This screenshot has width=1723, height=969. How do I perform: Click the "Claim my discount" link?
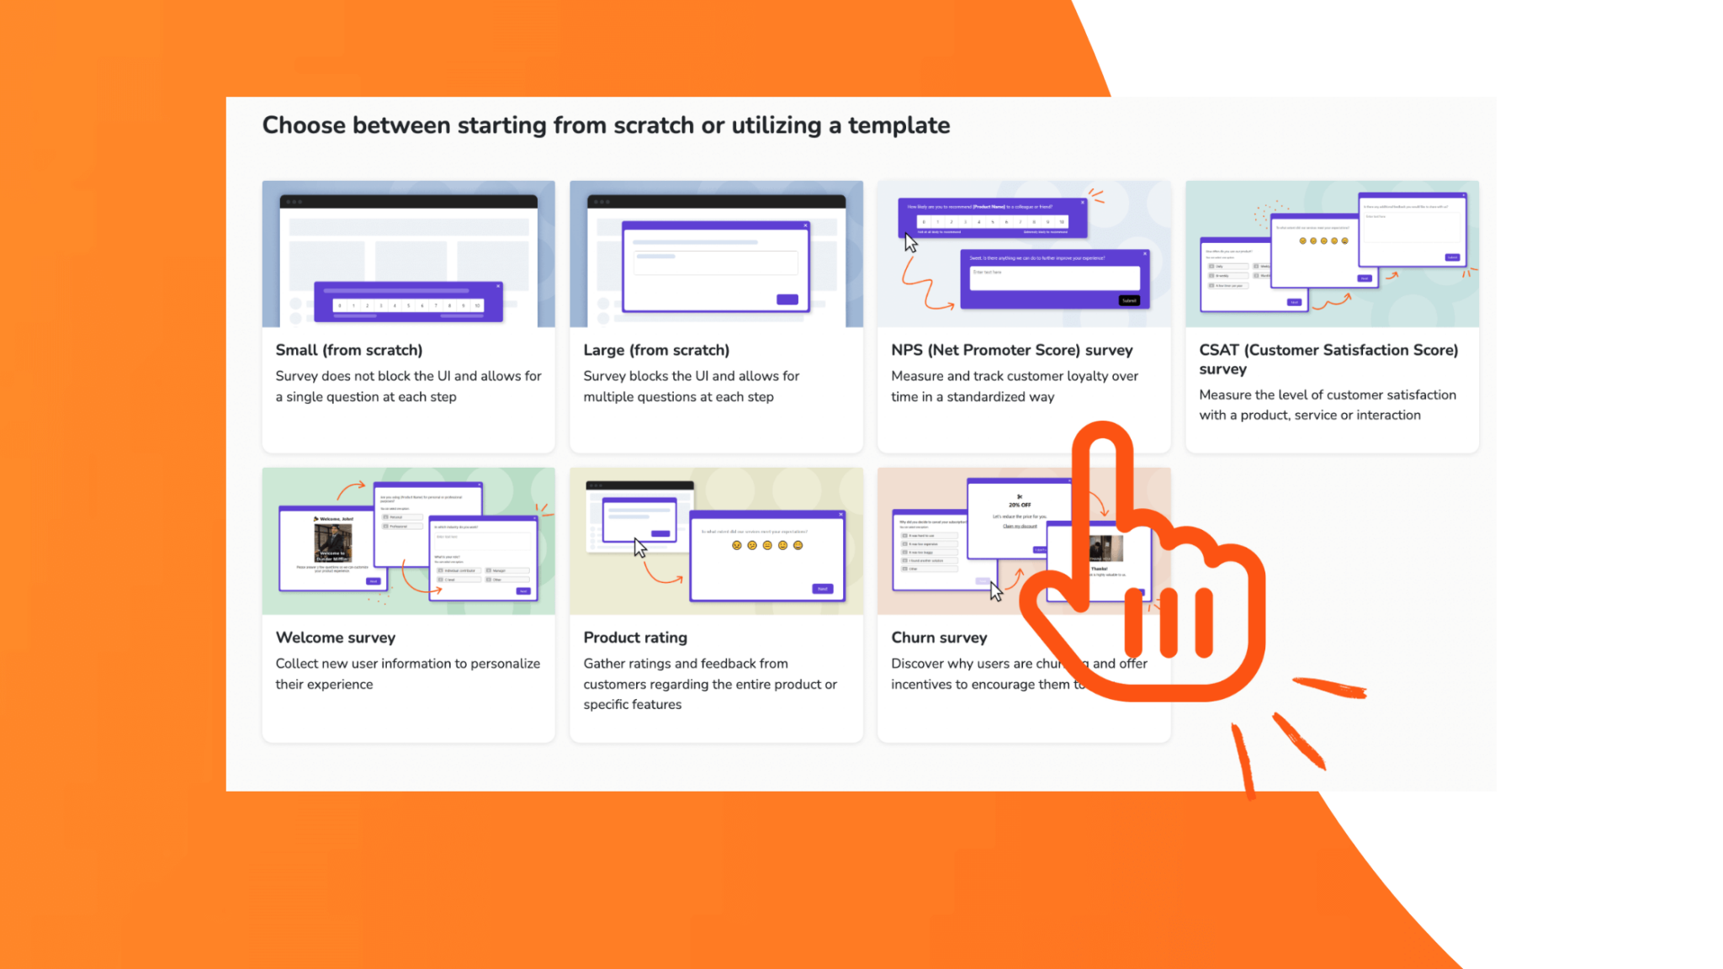(1020, 526)
